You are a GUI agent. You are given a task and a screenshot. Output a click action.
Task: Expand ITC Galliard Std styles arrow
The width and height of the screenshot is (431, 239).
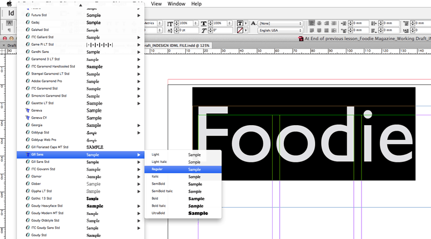tap(139, 37)
